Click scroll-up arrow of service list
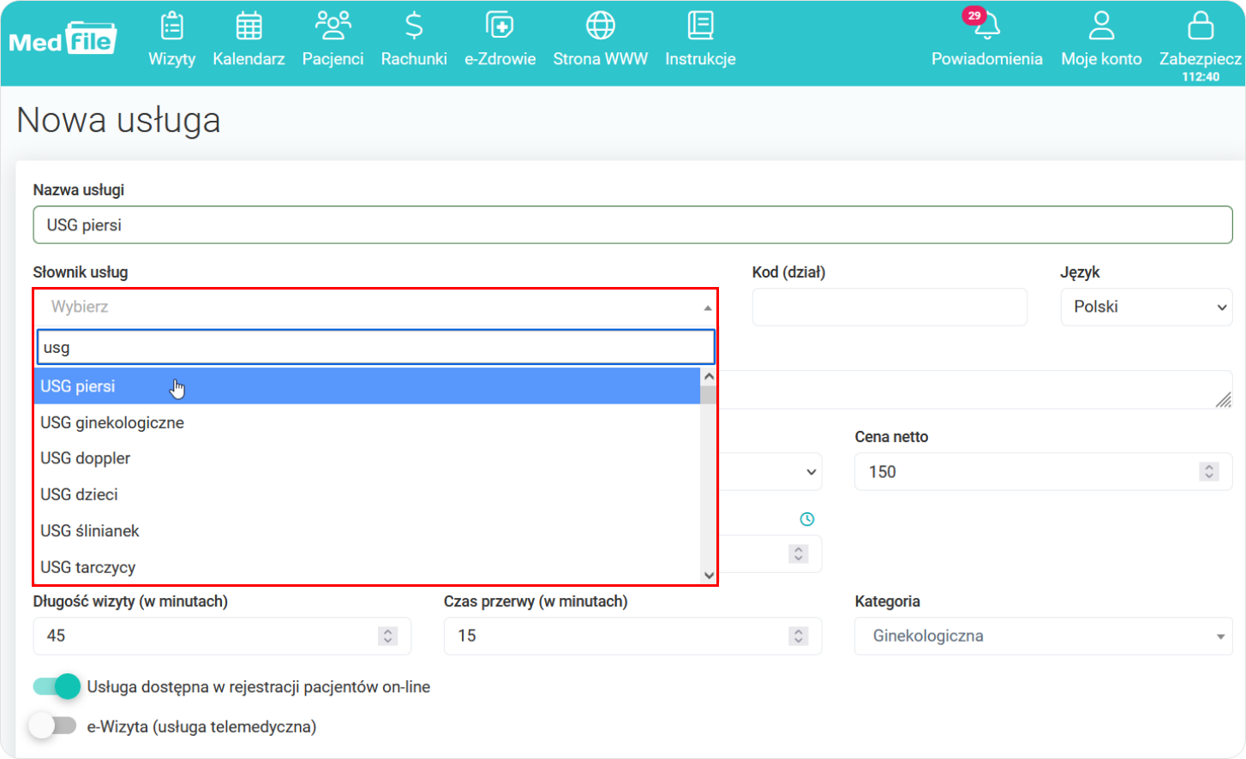The height and width of the screenshot is (759, 1246). (x=709, y=377)
